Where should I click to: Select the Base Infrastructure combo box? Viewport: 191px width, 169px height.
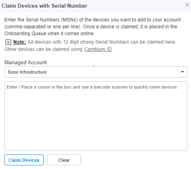click(x=95, y=72)
